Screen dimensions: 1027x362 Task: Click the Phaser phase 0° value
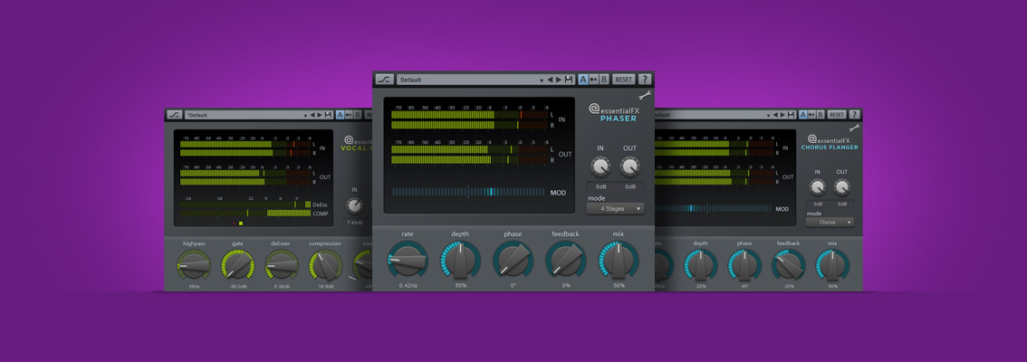click(x=513, y=285)
